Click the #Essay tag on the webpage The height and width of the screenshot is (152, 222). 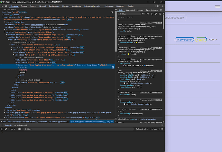[x=201, y=40]
